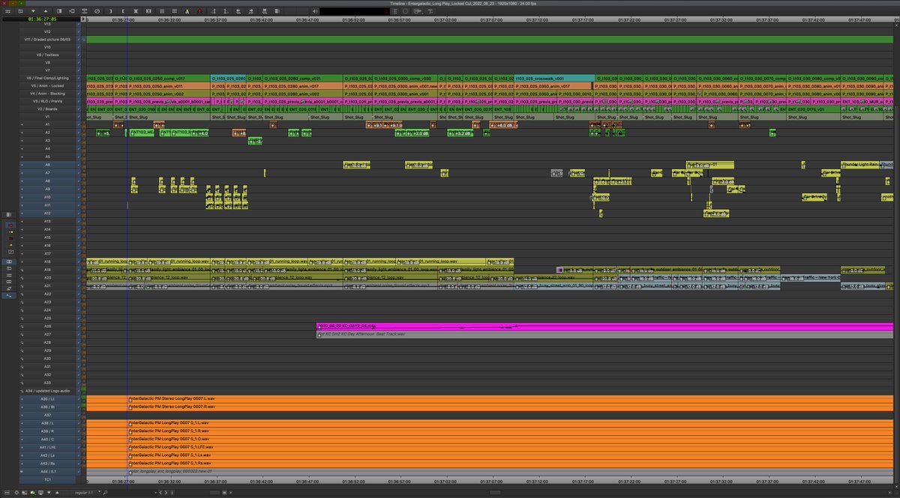The image size is (900, 498).
Task: Adjust the timeline scale slider at the bottom
Action: pyautogui.click(x=214, y=493)
